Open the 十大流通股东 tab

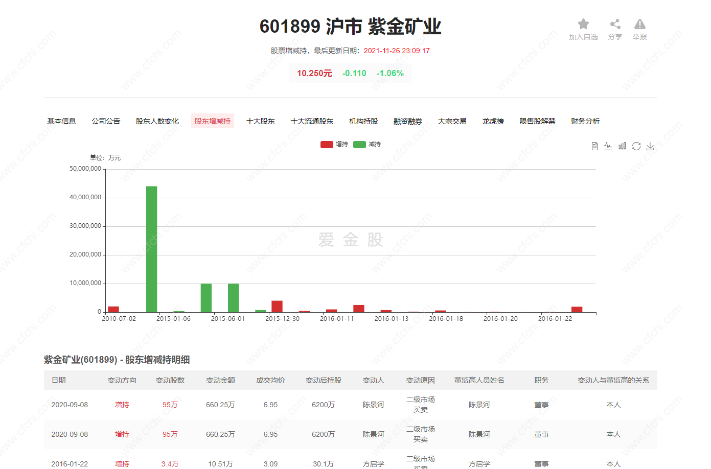312,121
